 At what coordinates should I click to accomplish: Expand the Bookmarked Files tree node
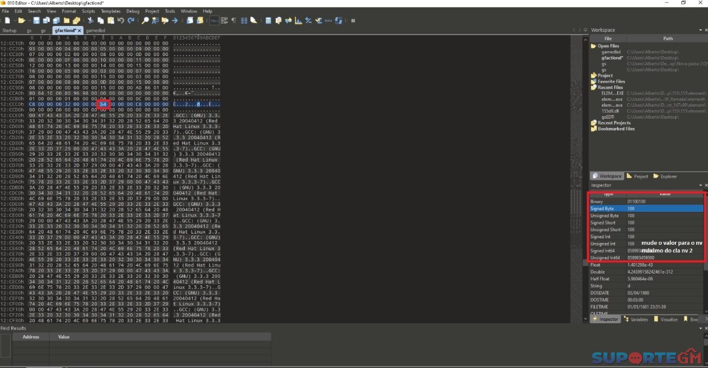click(594, 129)
